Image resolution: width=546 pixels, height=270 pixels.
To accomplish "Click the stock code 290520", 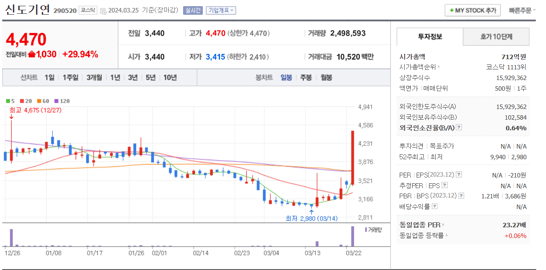I will pos(65,11).
